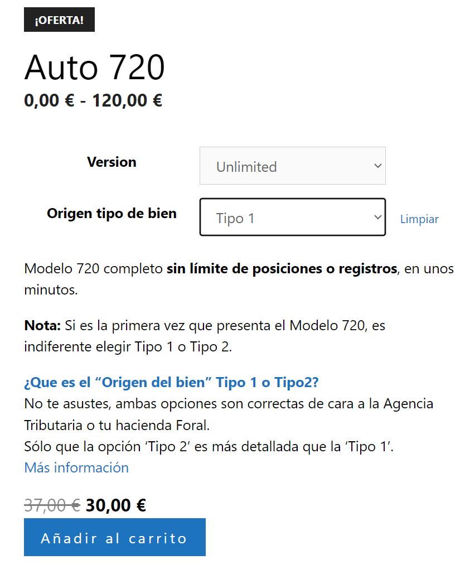This screenshot has height=579, width=470.
Task: Click the Version field label
Action: pos(112,162)
